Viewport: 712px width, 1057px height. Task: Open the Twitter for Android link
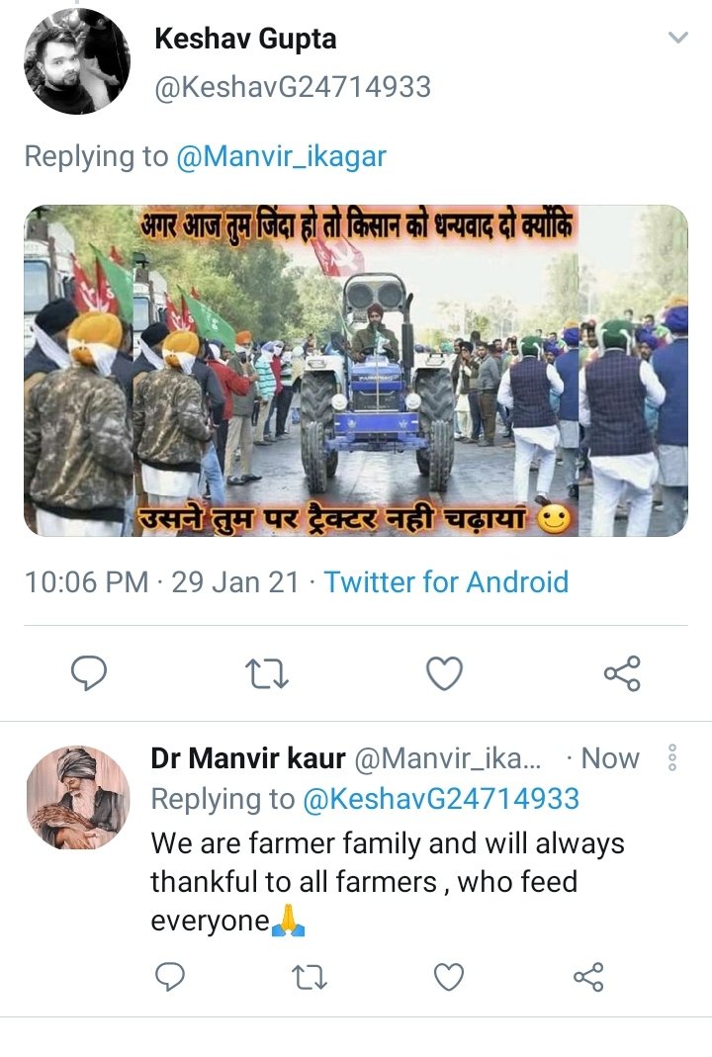click(x=446, y=582)
